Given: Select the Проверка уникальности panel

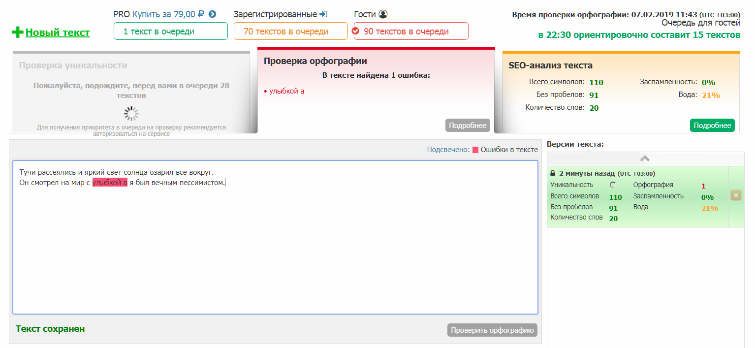Looking at the screenshot, I should [x=73, y=65].
